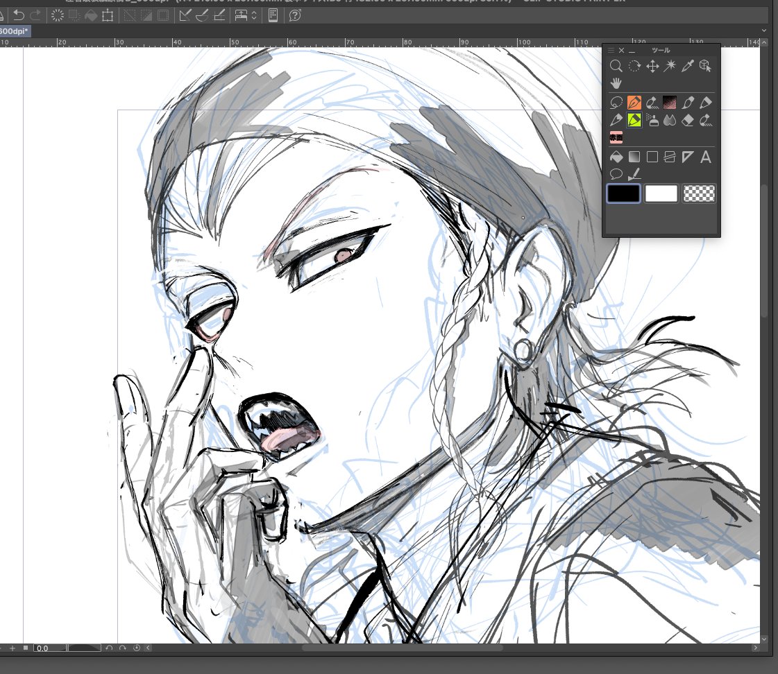This screenshot has width=778, height=674.
Task: Toggle show selection border toolbar icon
Action: pyautogui.click(x=162, y=15)
